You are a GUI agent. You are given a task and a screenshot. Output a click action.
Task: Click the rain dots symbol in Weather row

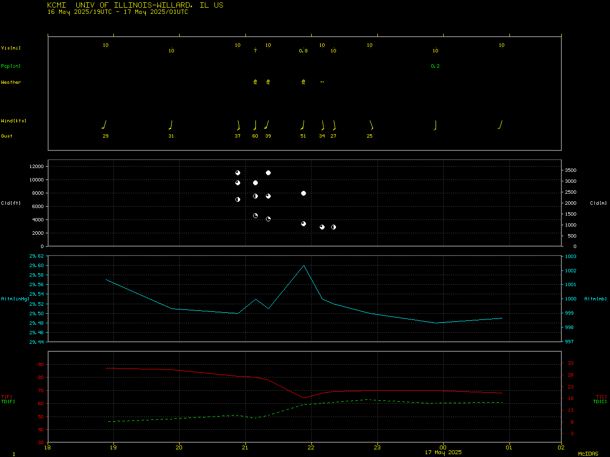tap(322, 82)
